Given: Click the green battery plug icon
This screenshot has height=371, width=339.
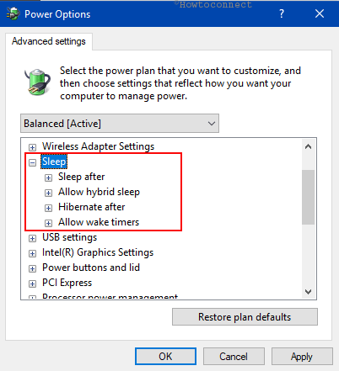Looking at the screenshot, I should 37,82.
